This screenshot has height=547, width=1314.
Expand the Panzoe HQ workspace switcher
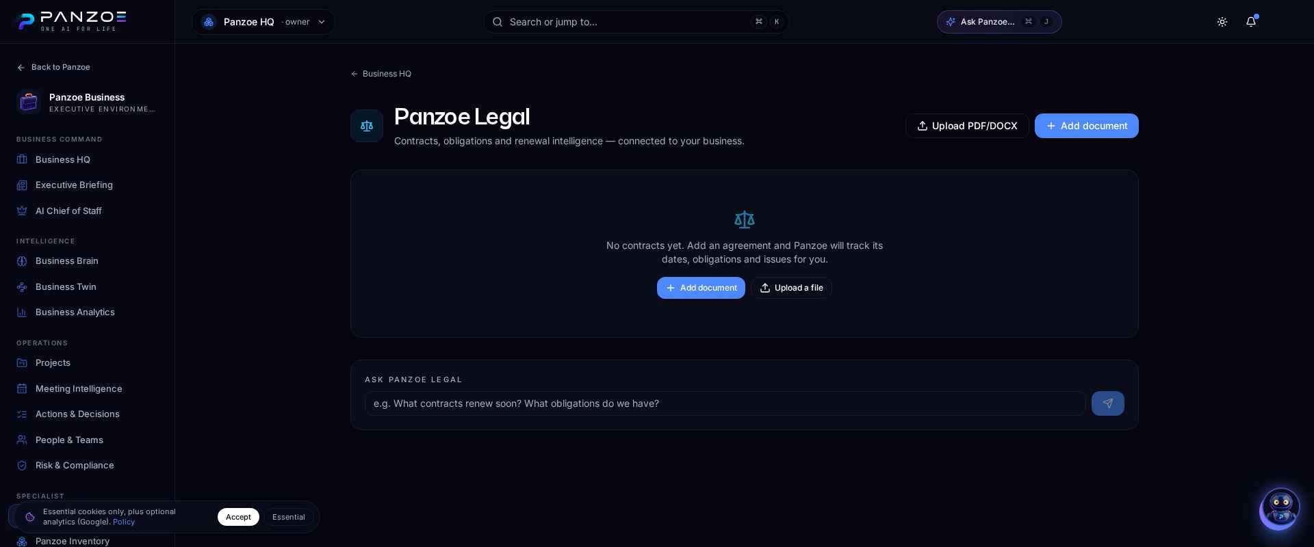pos(263,22)
